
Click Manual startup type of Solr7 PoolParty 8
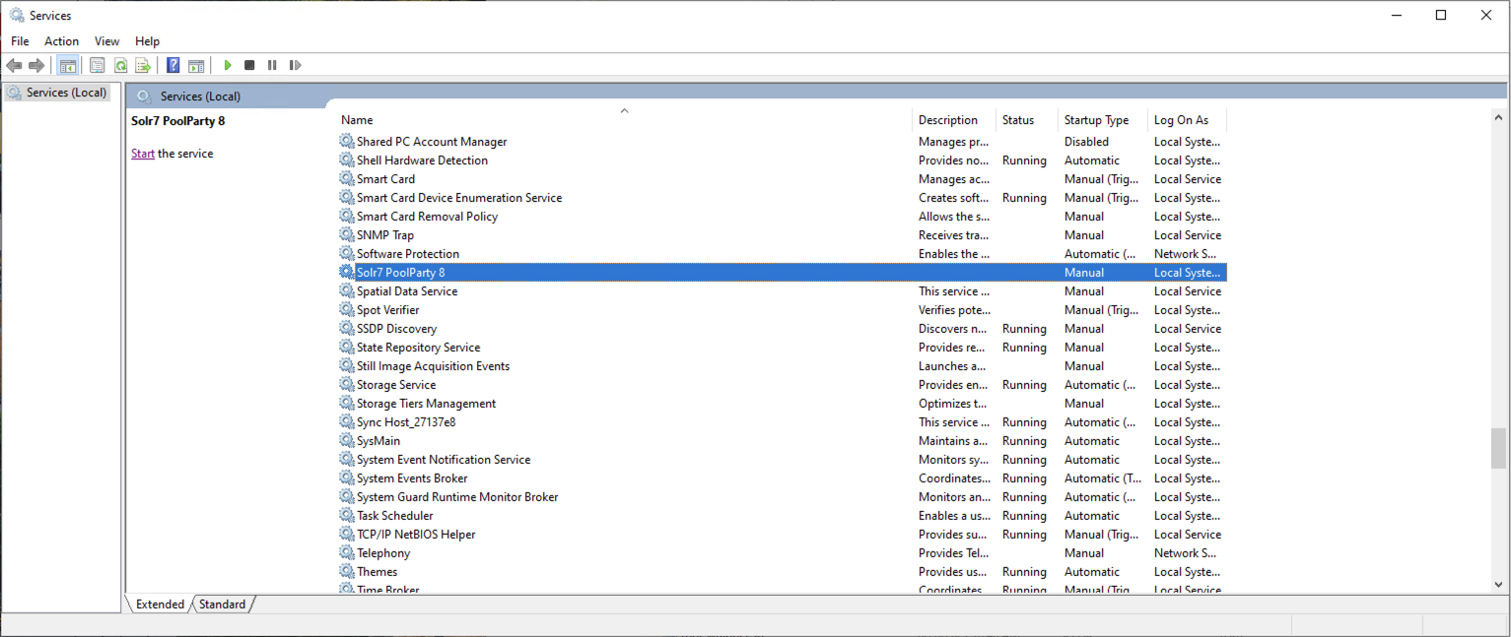[x=1084, y=273]
